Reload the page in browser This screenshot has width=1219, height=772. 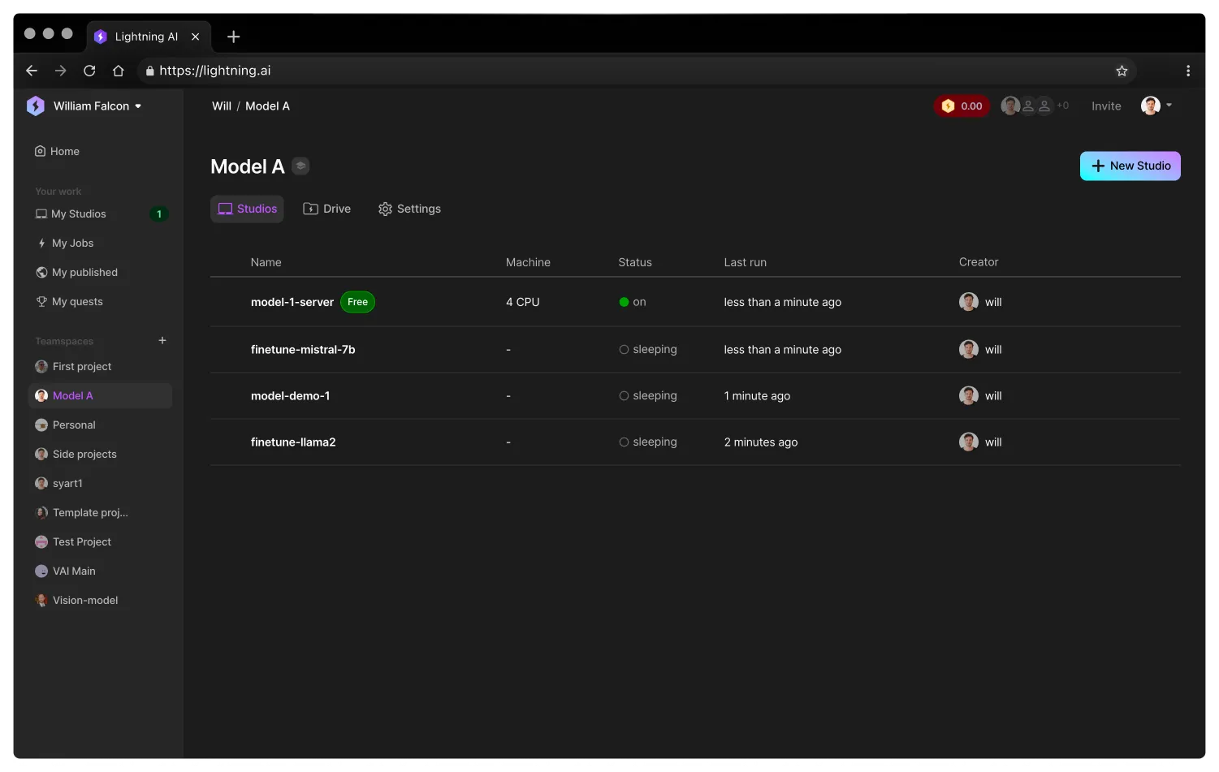(89, 71)
